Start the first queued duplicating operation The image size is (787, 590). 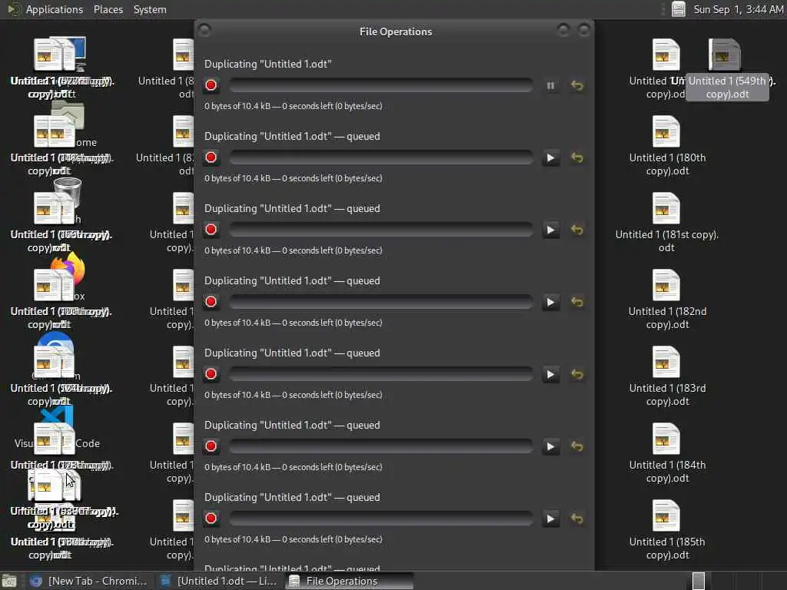click(x=550, y=158)
